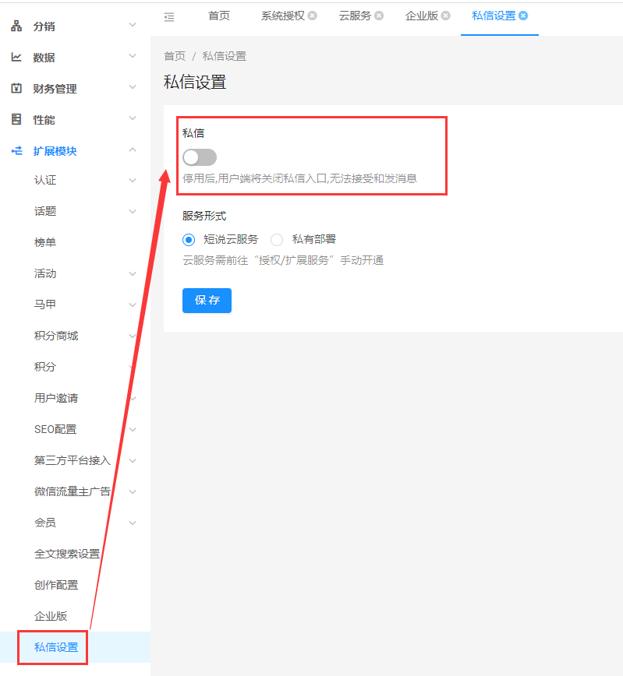
Task: Open 创作配置 in the sidebar
Action: 56,585
